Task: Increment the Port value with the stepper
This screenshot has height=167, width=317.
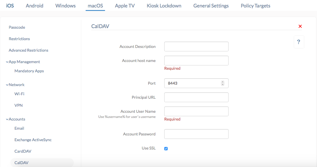Action: (x=223, y=82)
